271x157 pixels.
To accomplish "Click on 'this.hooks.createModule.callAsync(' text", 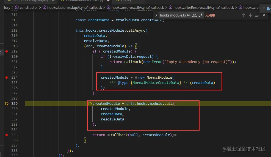I will pos(111,31).
